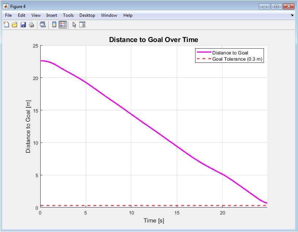The width and height of the screenshot is (298, 232).
Task: Click the Print Figure icon
Action: (x=31, y=25)
